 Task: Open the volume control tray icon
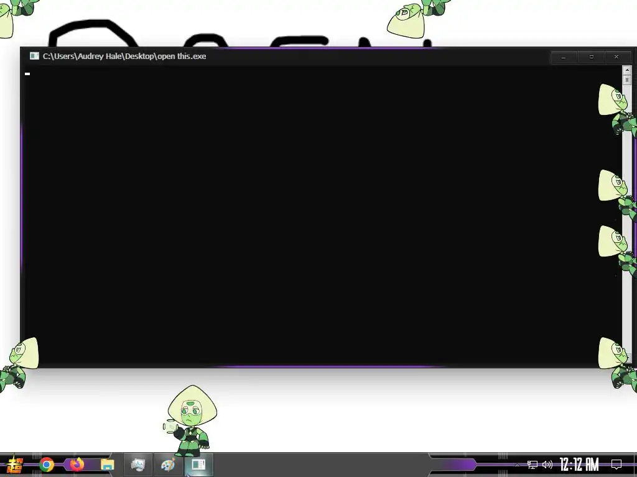(x=547, y=465)
